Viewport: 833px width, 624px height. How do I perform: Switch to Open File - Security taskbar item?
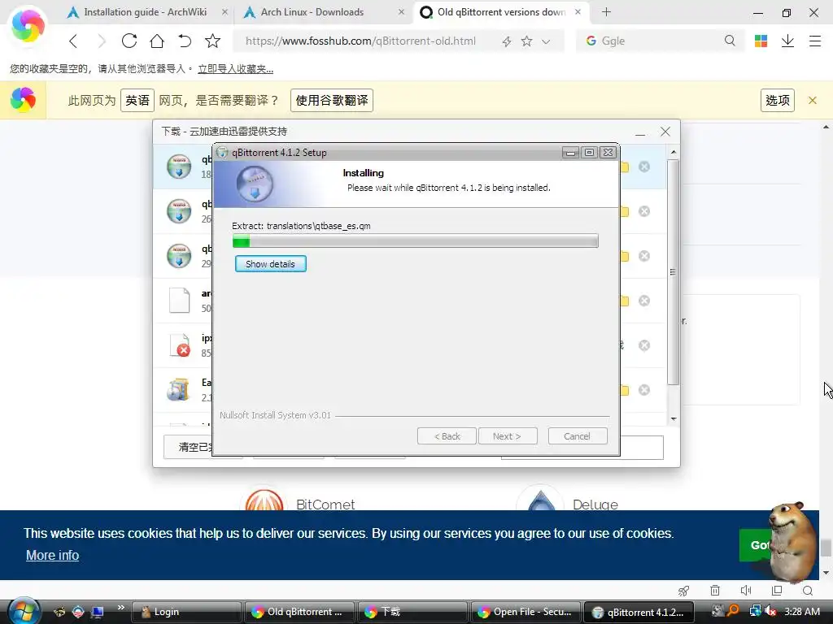526,612
